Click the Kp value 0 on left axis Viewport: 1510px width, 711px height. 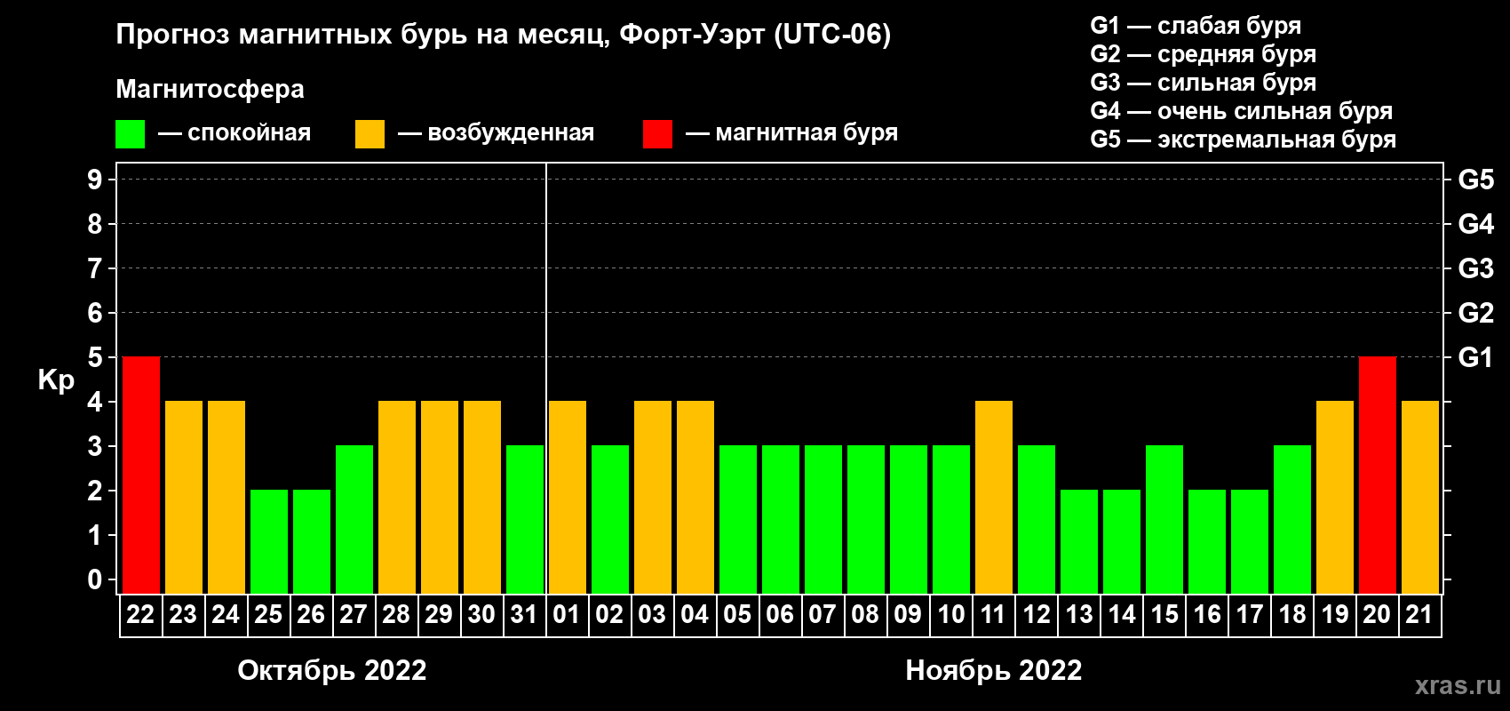[95, 579]
